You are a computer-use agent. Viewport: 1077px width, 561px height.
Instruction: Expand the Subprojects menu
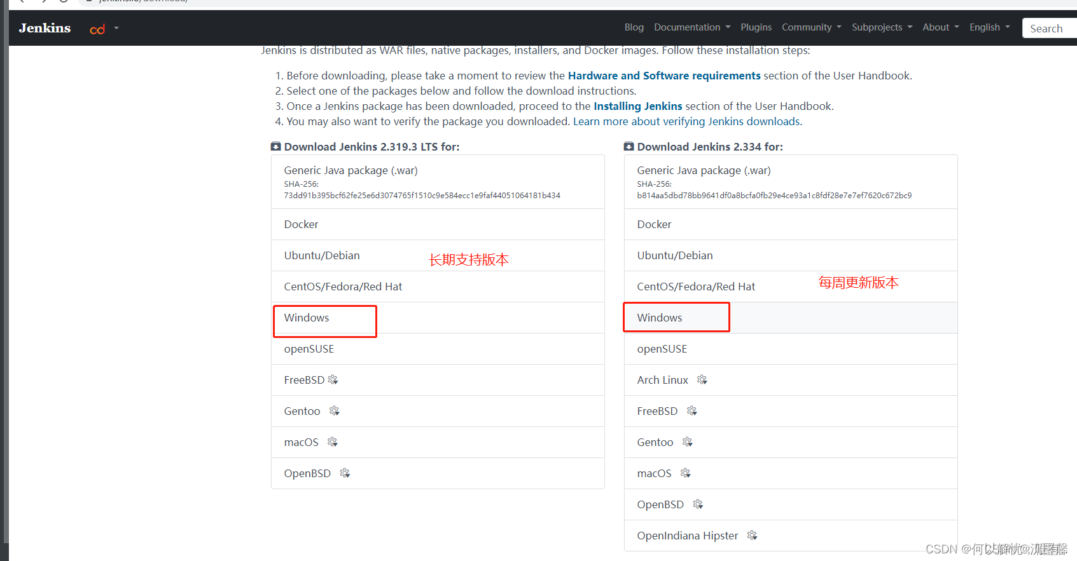[x=882, y=27]
